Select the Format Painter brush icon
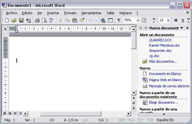 click(x=82, y=20)
